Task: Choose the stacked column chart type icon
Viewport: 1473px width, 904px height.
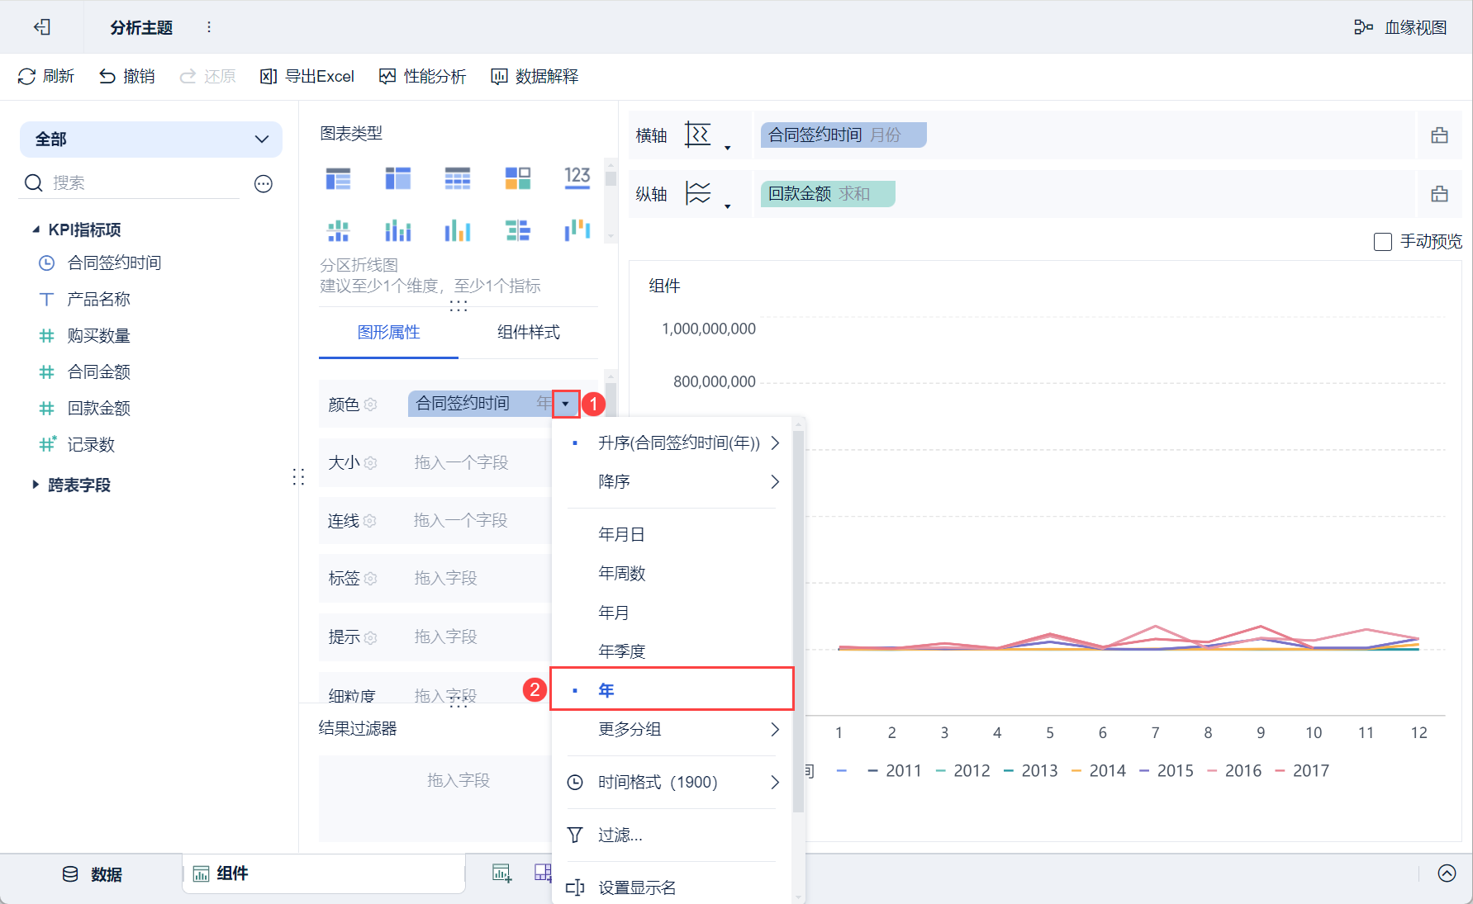Action: pyautogui.click(x=398, y=231)
